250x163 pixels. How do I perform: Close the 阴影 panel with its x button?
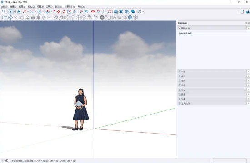pos(248,94)
